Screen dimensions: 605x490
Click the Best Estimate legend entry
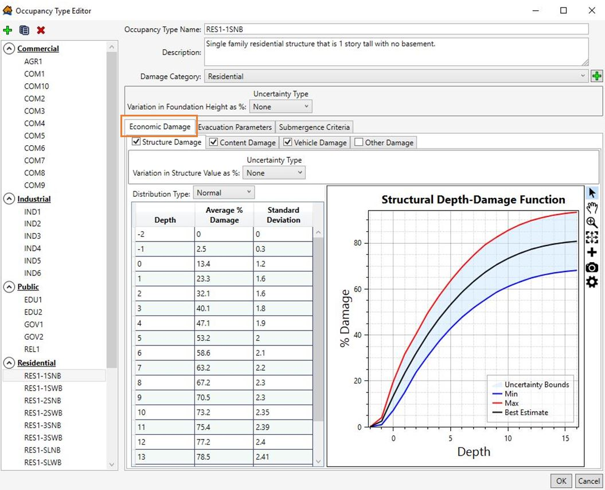(x=520, y=413)
